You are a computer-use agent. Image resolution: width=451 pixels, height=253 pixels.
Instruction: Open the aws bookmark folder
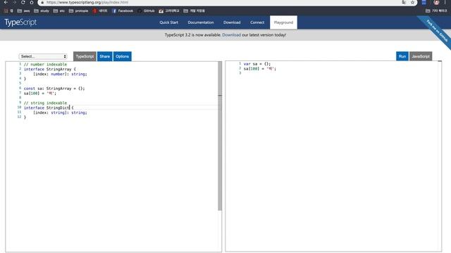click(23, 11)
